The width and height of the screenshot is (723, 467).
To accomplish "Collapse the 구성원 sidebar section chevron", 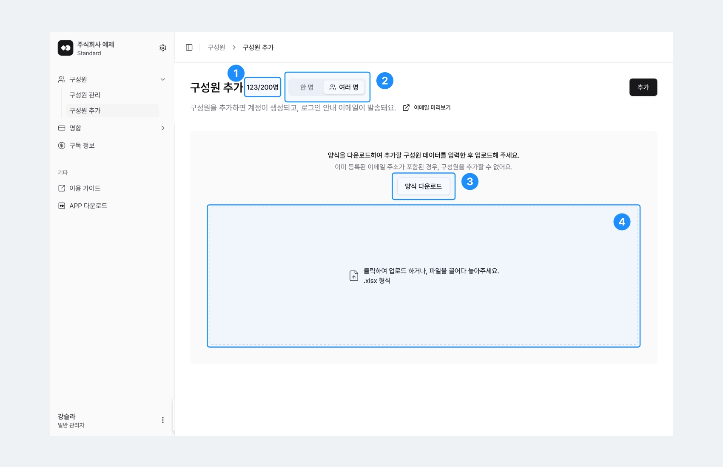I will pos(163,79).
